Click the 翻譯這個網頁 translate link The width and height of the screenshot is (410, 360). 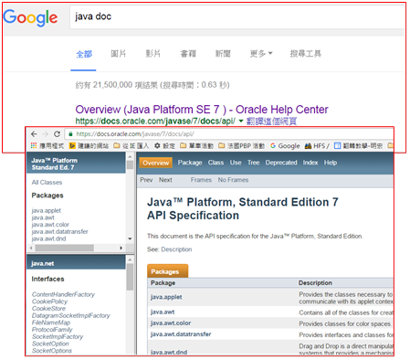click(x=271, y=122)
